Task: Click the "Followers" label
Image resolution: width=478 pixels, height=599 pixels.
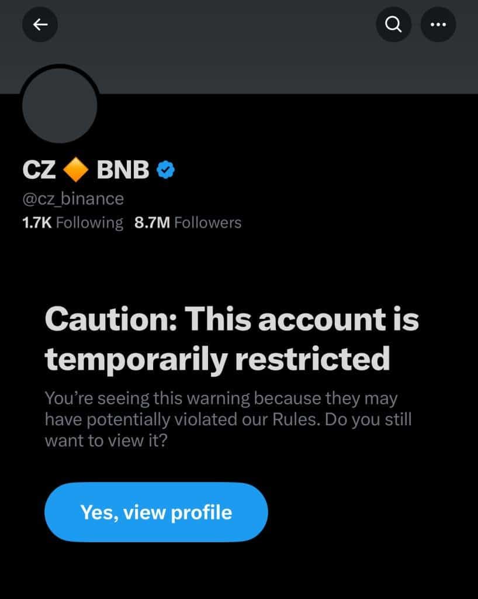Action: (207, 223)
